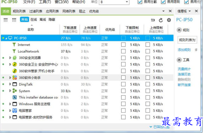Open the 信息板 dropdown arrow
The height and width of the screenshot is (133, 206).
tap(190, 11)
